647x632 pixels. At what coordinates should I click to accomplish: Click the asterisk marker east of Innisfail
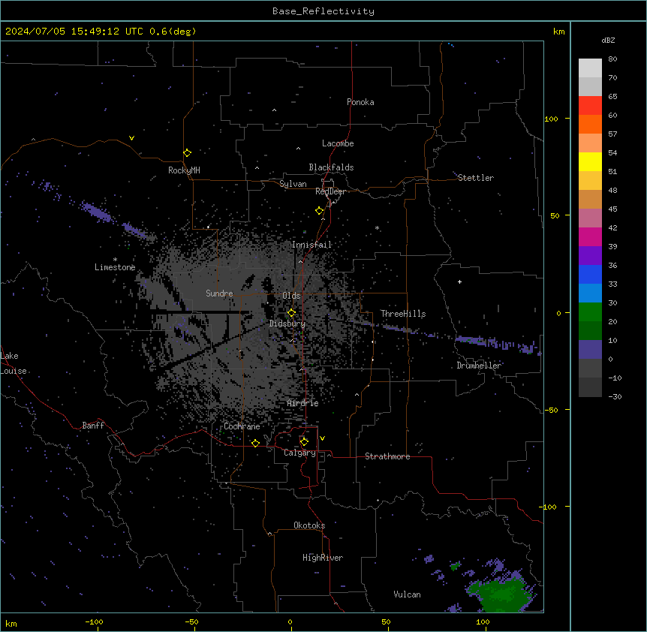(x=377, y=227)
